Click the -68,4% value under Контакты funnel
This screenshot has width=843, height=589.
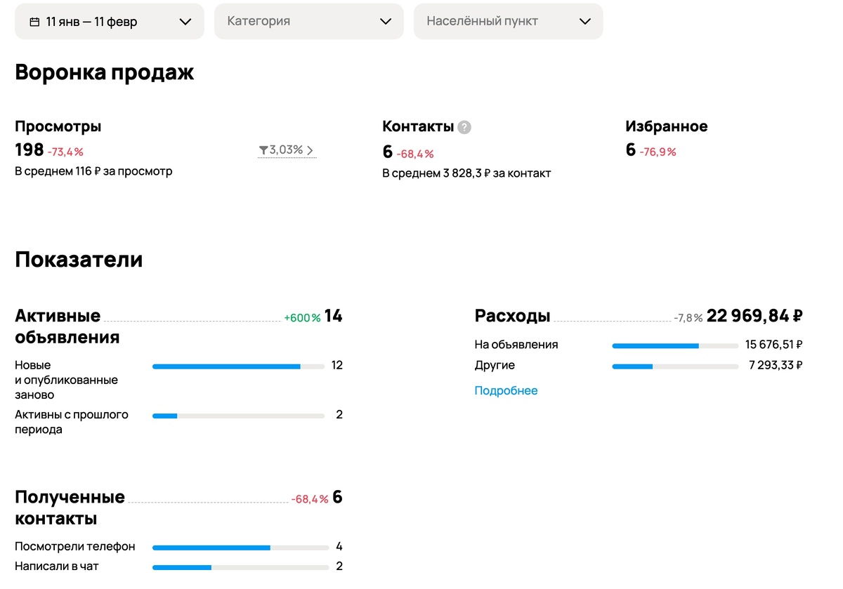(415, 154)
